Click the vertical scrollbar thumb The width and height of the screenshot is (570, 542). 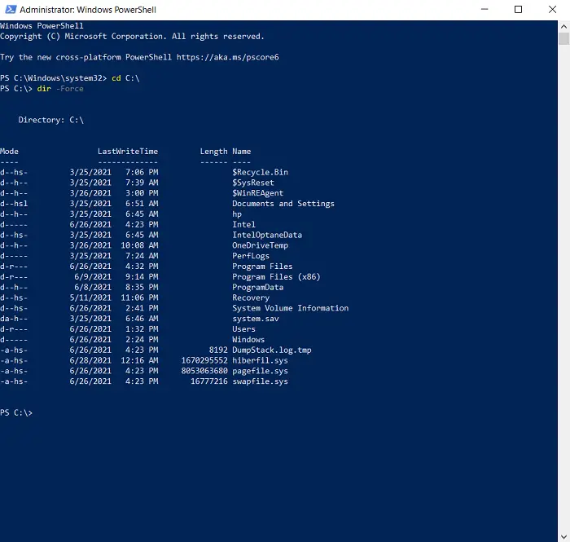tap(563, 38)
